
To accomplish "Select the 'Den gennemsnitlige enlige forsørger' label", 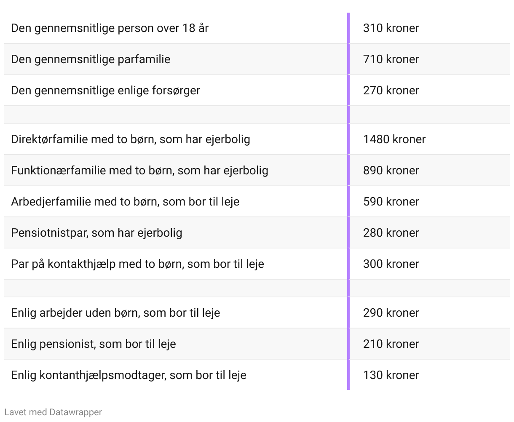I will [105, 91].
